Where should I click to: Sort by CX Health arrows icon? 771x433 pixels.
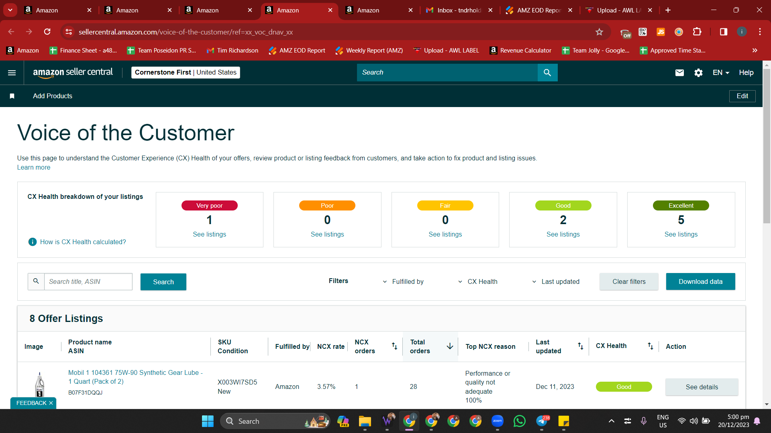click(x=650, y=346)
